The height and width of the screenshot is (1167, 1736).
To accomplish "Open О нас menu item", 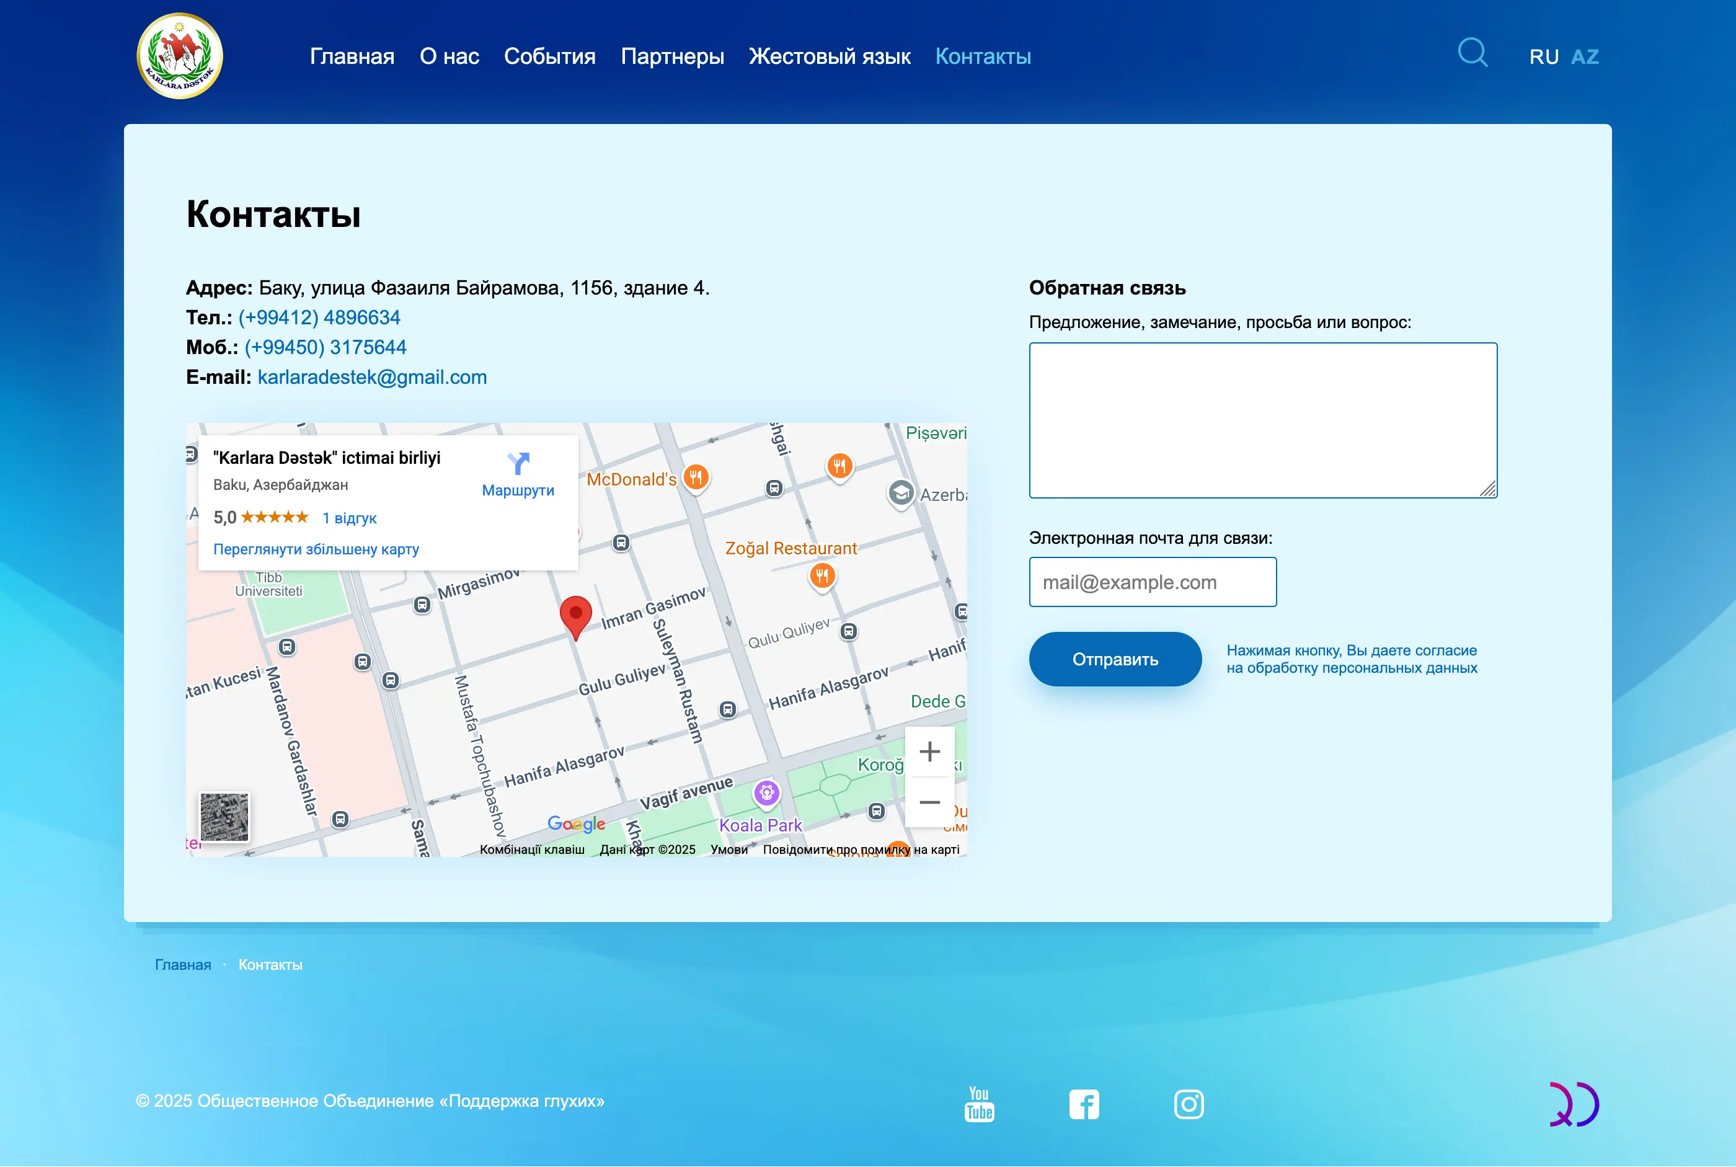I will [449, 56].
